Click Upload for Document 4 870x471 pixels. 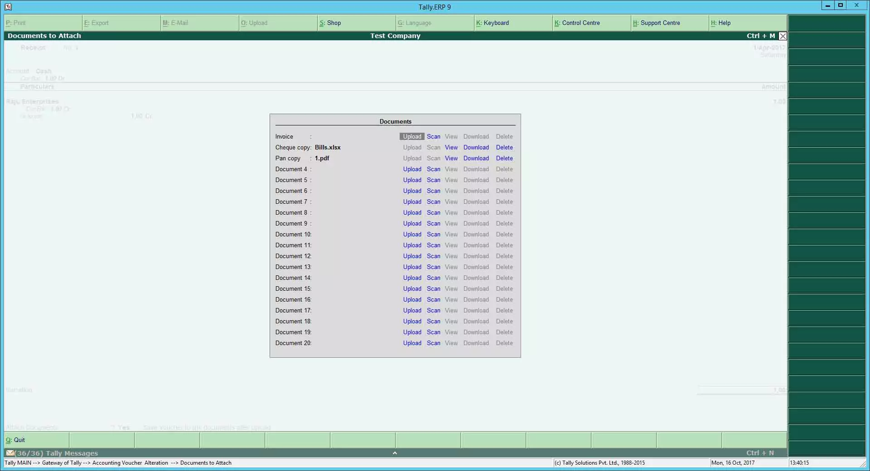pyautogui.click(x=412, y=169)
